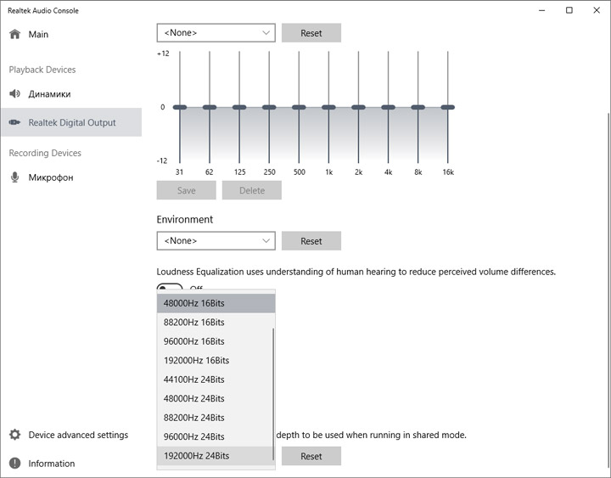Click the Main home icon
611x478 pixels.
pyautogui.click(x=14, y=34)
